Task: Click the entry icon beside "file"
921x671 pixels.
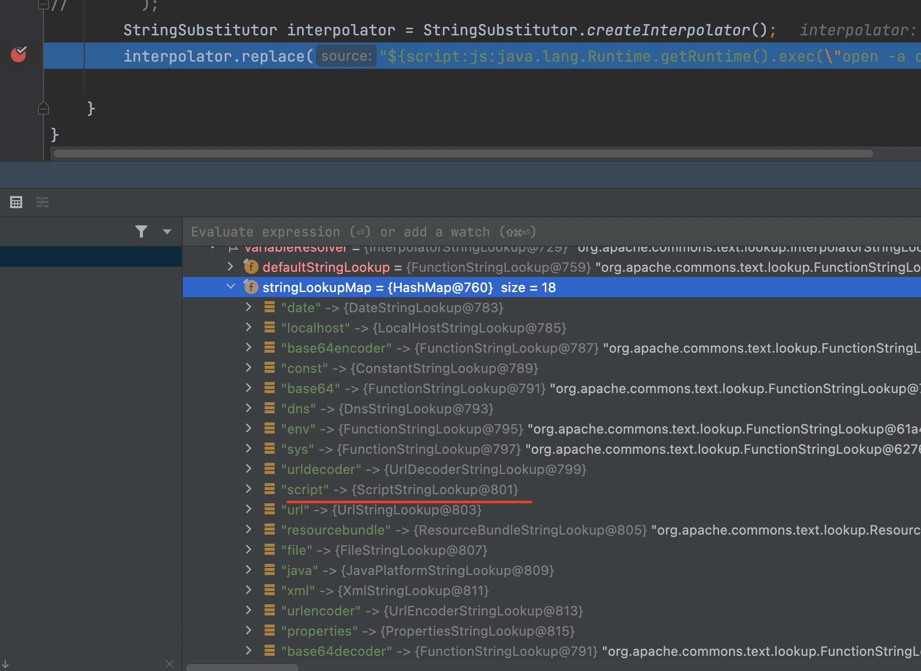Action: 270,549
